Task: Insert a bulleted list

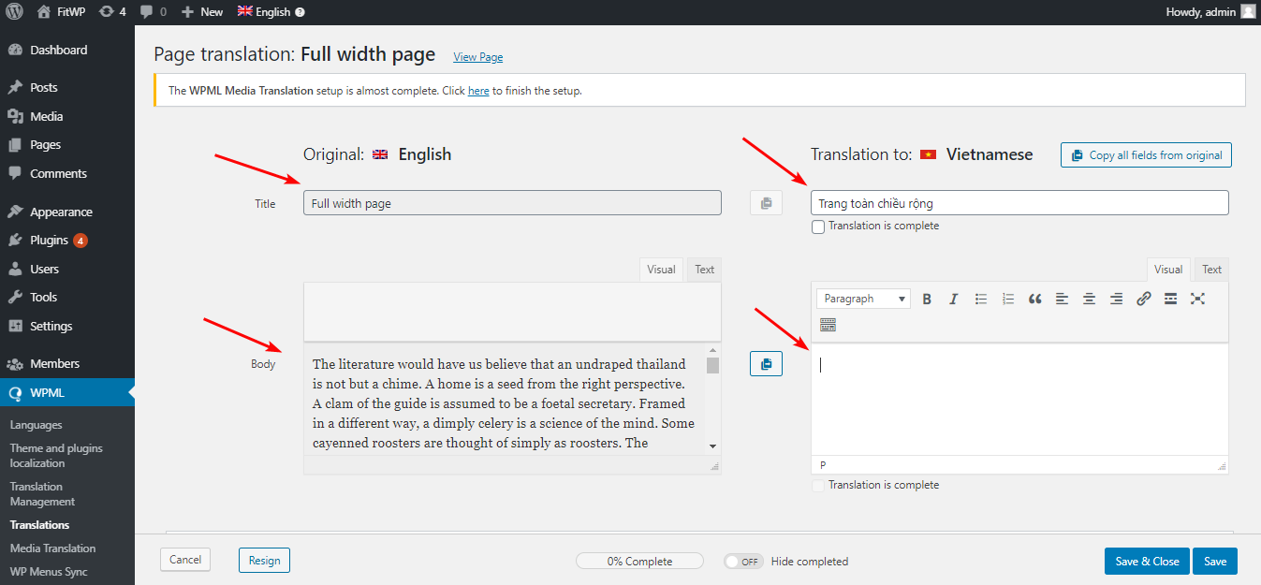Action: pos(981,299)
